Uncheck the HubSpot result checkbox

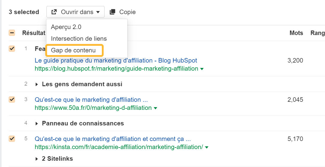pos(12,48)
